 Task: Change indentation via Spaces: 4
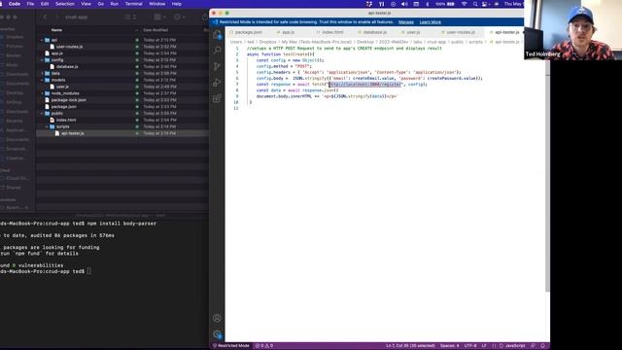(449, 346)
